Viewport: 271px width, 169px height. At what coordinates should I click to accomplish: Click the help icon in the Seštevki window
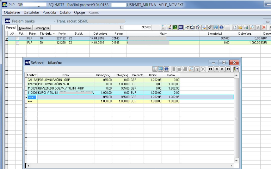[x=166, y=69]
